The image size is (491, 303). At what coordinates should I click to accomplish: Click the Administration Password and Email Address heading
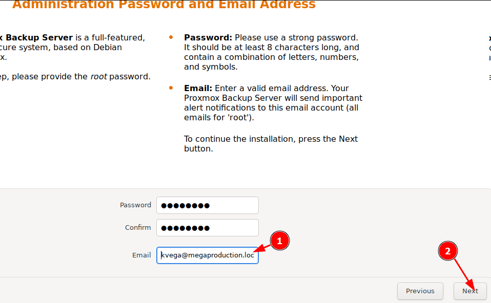point(164,5)
